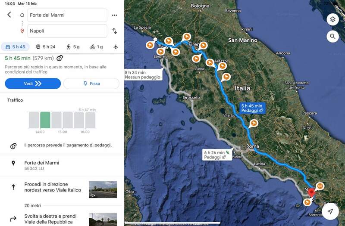Search along the route

pyautogui.click(x=332, y=37)
